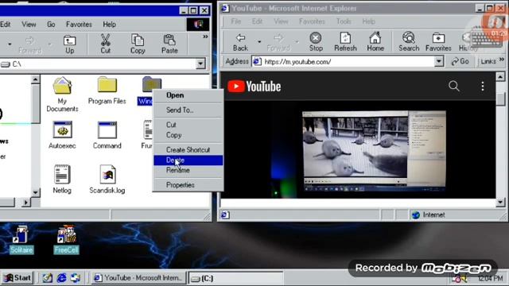509x286 pixels.
Task: Play the seals video thumbnail
Action: click(x=374, y=151)
